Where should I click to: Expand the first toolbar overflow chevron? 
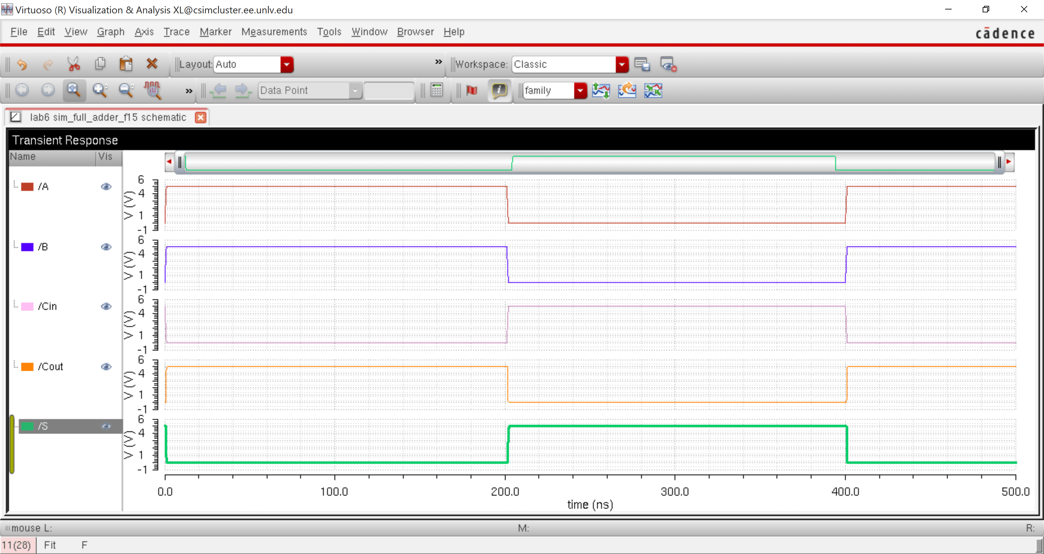[438, 62]
